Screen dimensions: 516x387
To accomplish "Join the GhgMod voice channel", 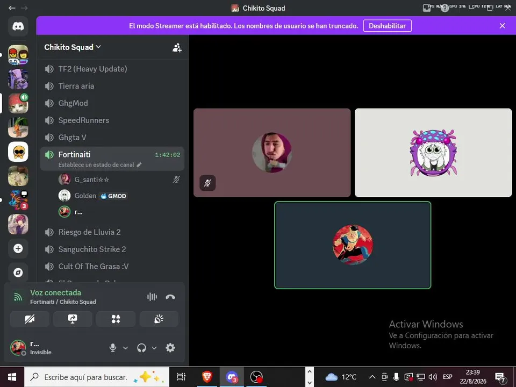I will 112,103.
